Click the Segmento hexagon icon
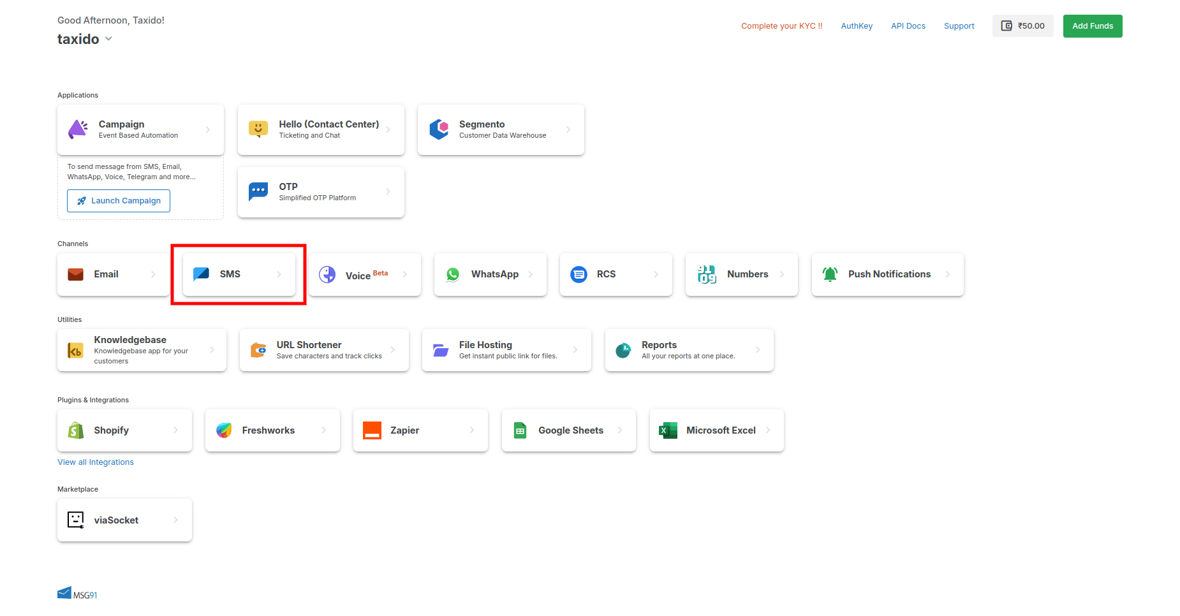 (x=439, y=129)
